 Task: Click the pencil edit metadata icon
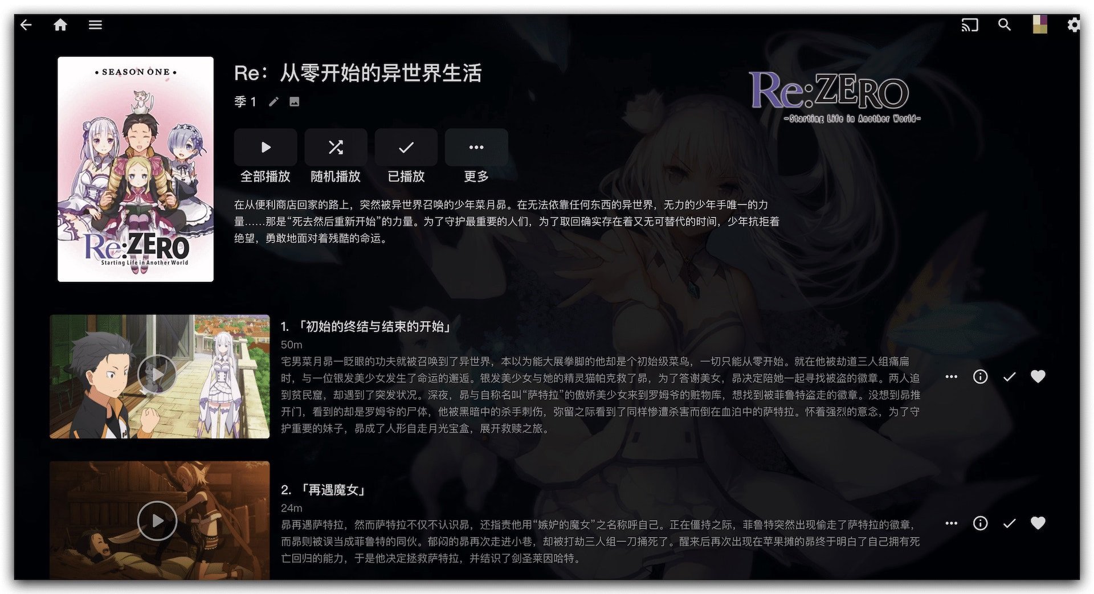274,102
